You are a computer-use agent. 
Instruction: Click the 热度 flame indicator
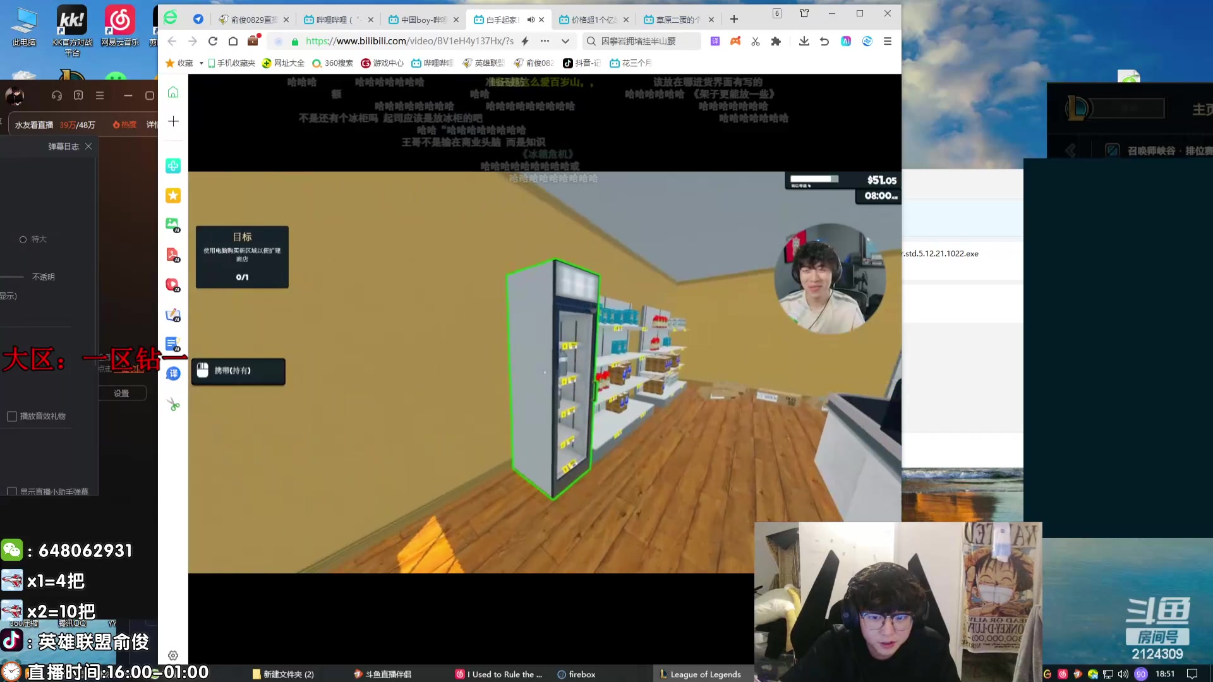[124, 125]
